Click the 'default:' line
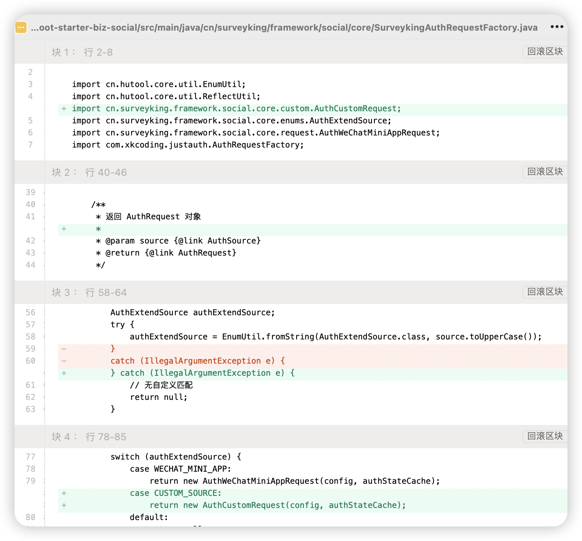Image resolution: width=582 pixels, height=541 pixels. (149, 517)
